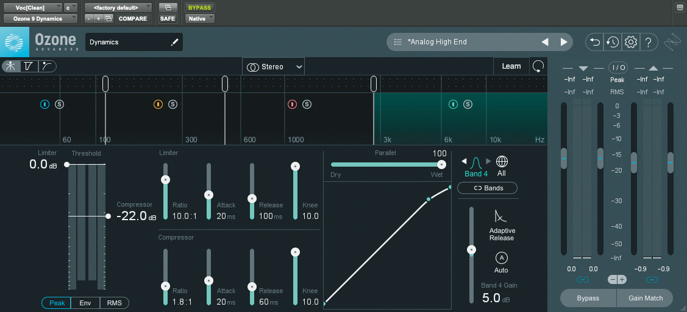Image resolution: width=687 pixels, height=312 pixels.
Task: Solo band 2 with its S button
Action: [173, 104]
